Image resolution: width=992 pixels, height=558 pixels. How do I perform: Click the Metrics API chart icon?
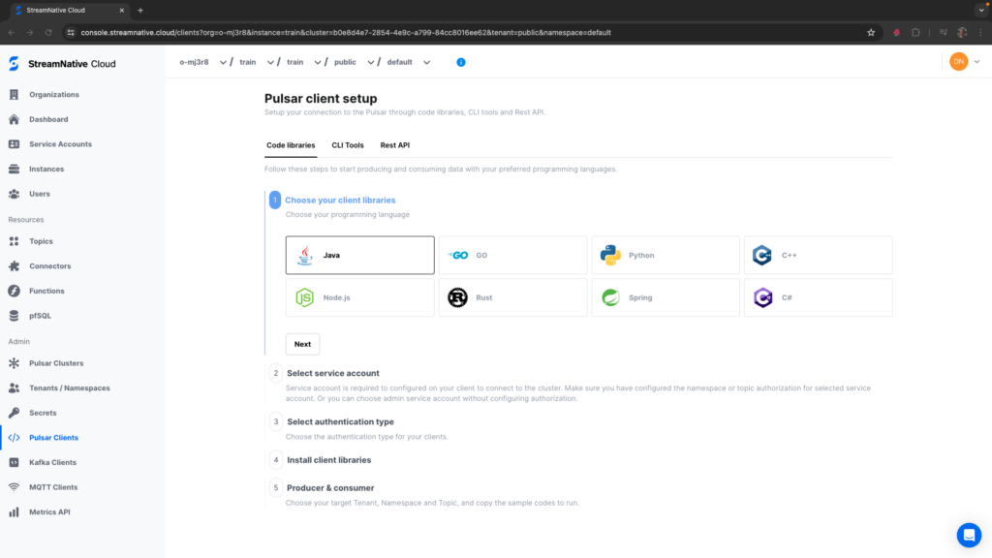pos(14,512)
